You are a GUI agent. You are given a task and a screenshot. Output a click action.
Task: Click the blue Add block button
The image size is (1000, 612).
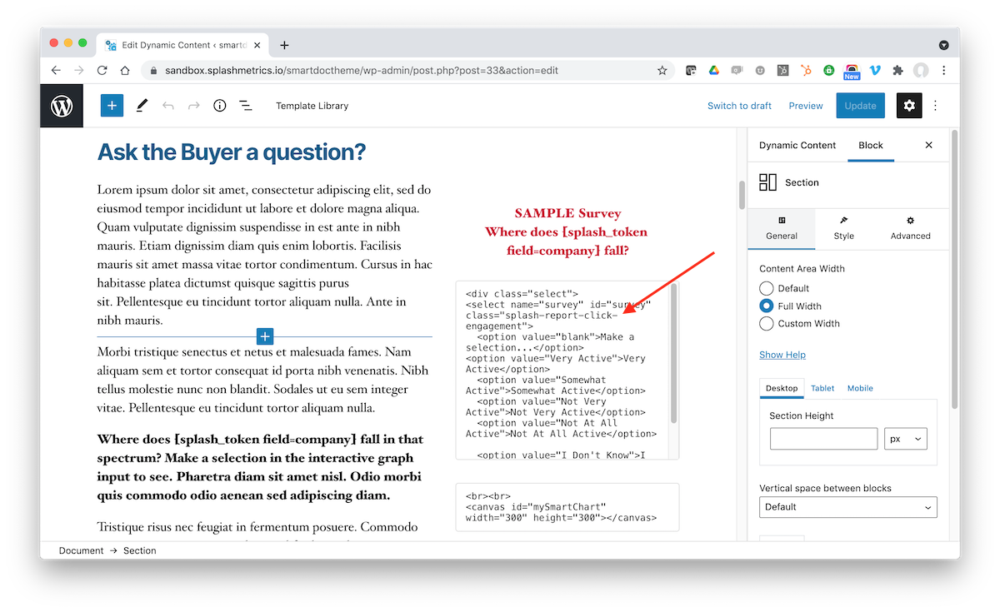coord(112,106)
